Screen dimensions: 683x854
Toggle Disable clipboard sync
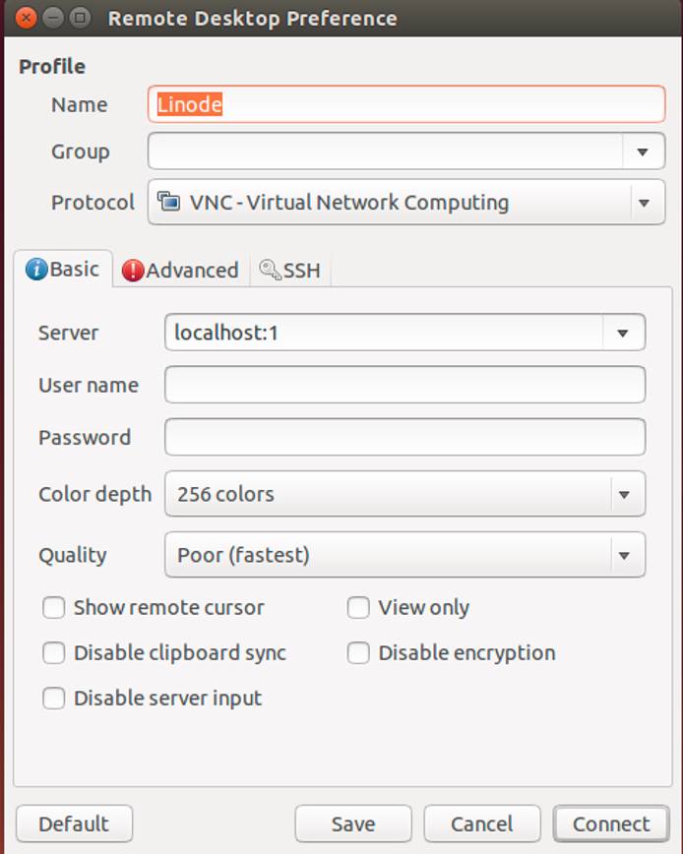[x=53, y=653]
